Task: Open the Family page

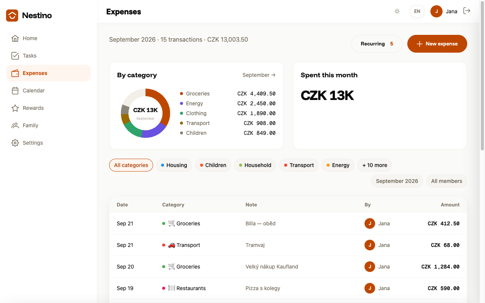Action: (48, 125)
